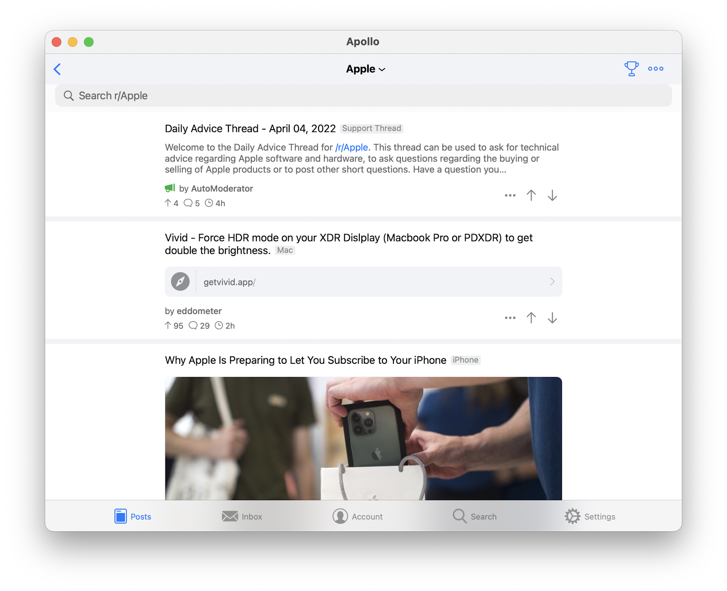Follow the /r/Apple link in post text
Screen dimensions: 727x591
(x=351, y=147)
